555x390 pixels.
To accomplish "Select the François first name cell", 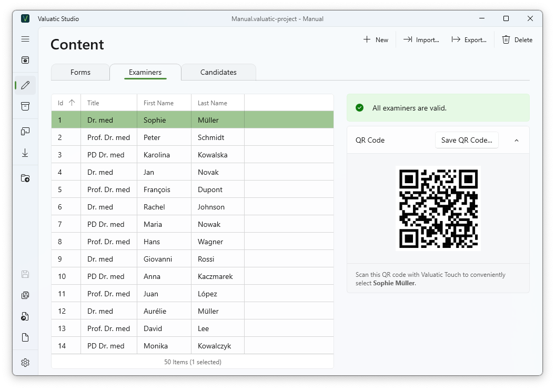I will tap(164, 189).
